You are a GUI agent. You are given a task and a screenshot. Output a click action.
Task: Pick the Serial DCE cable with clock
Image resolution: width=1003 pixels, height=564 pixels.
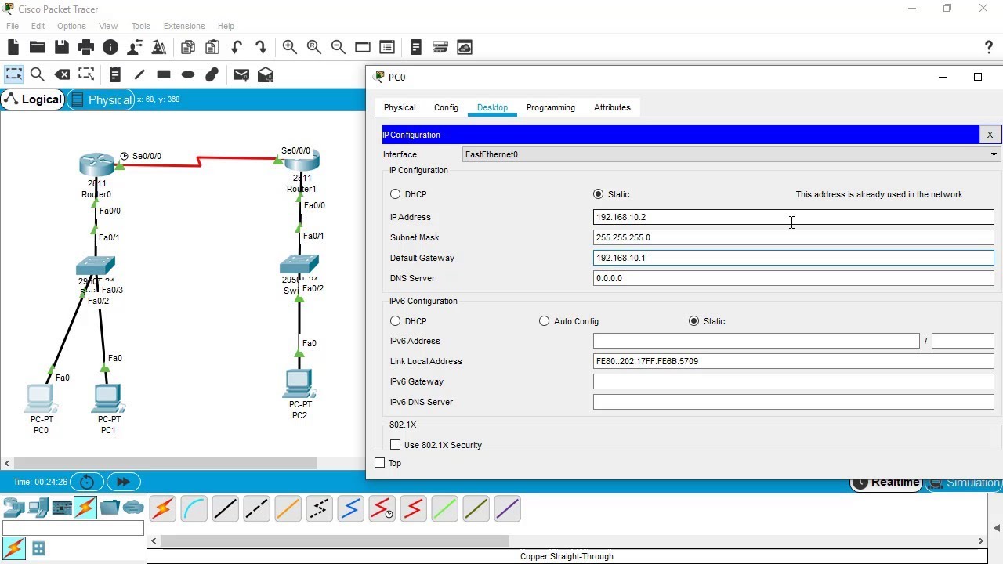click(382, 509)
